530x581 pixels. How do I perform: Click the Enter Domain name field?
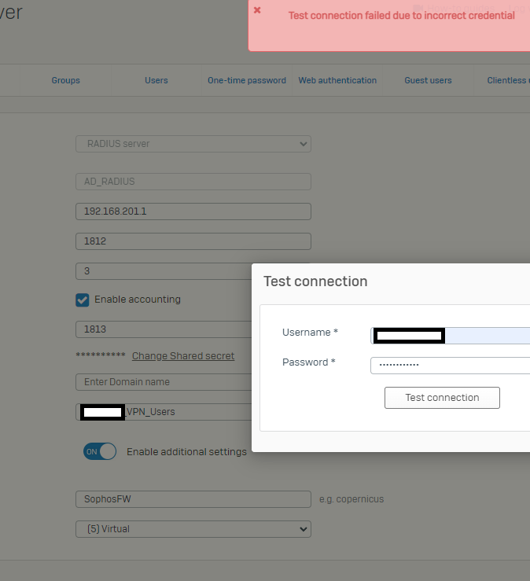pyautogui.click(x=164, y=382)
